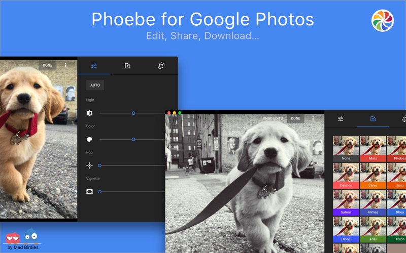Click the black-and-white puppy photo

245,183
